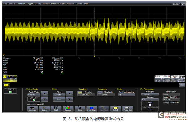Open the Interpolation Linear dropdown

pos(171,94)
